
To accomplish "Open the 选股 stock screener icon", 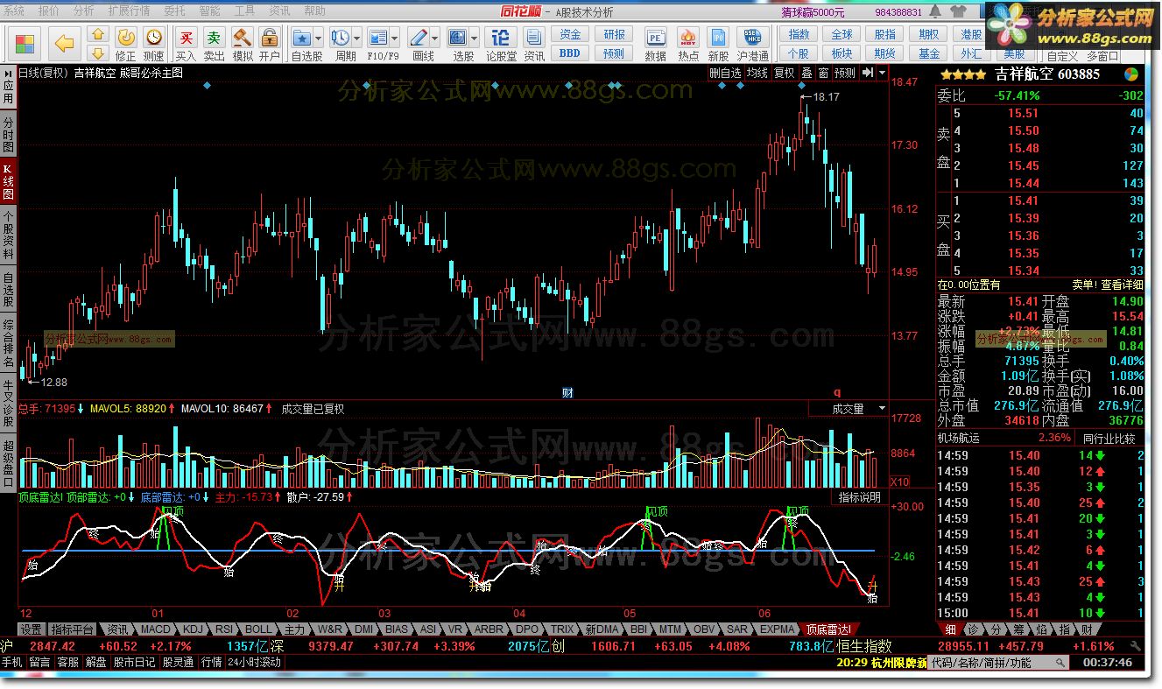I will click(x=458, y=38).
